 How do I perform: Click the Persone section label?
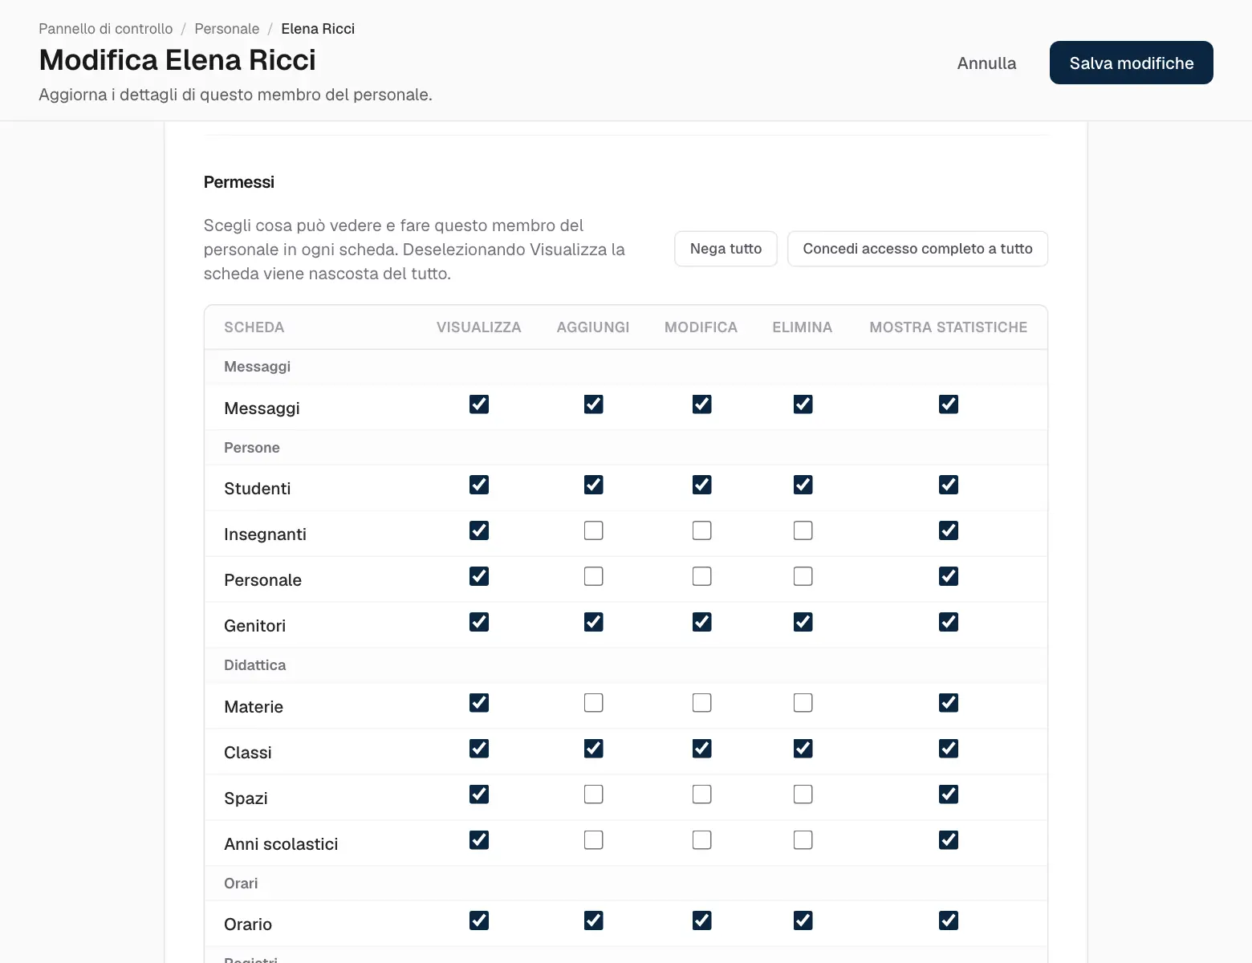pyautogui.click(x=252, y=448)
